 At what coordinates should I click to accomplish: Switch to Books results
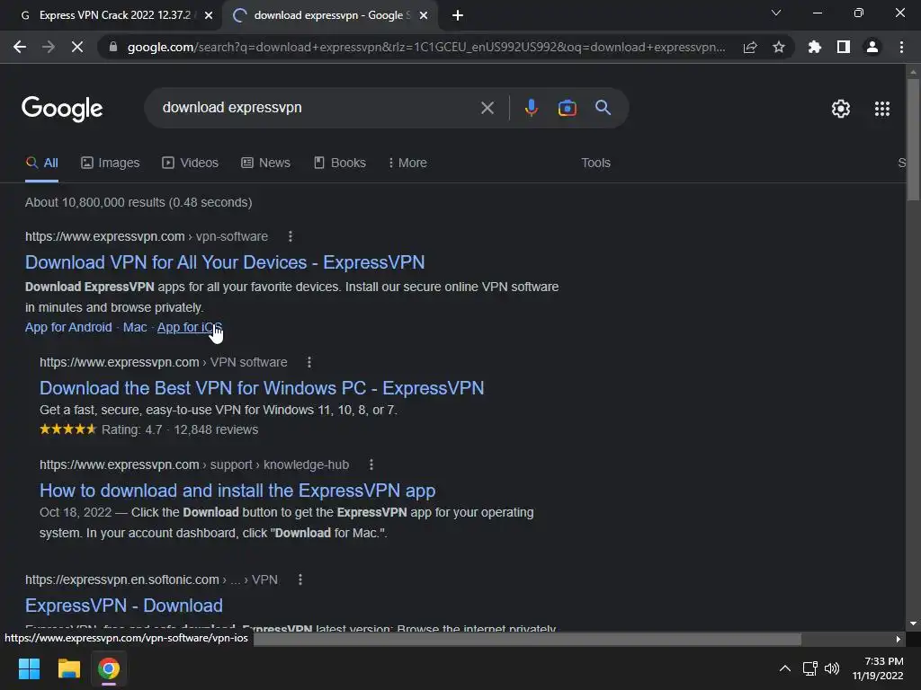(339, 164)
